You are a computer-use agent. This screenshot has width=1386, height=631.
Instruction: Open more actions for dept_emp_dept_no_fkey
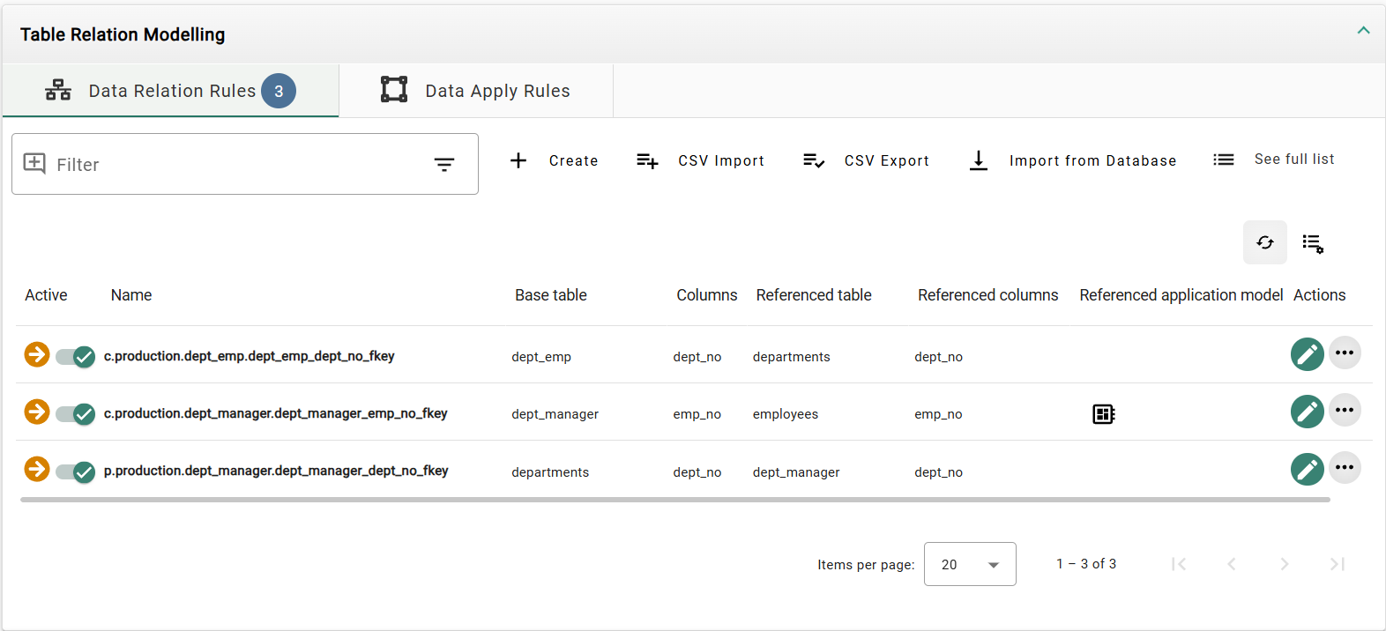point(1345,353)
